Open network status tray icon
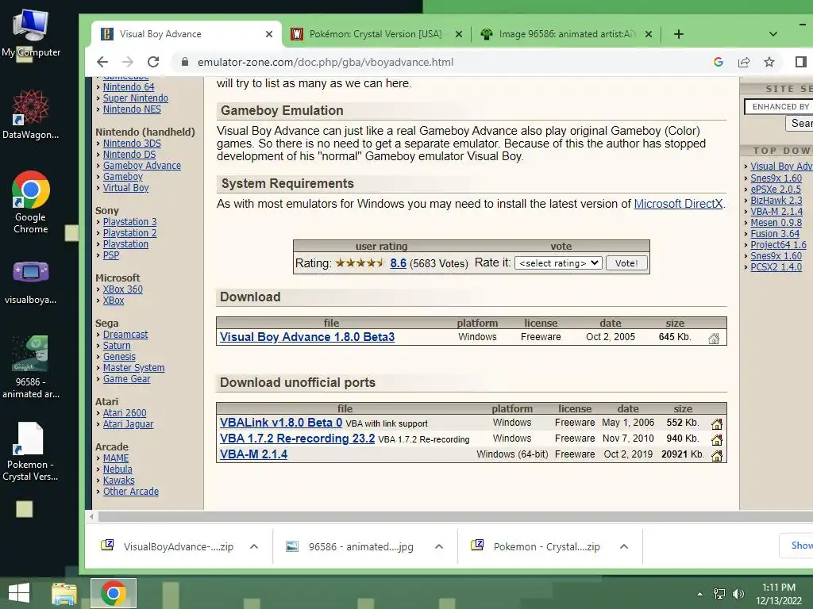The image size is (813, 609). click(x=719, y=593)
